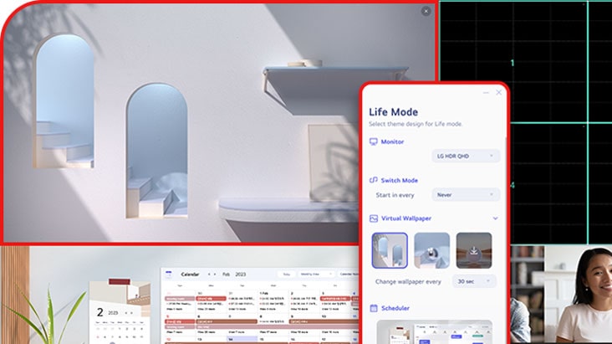612x344 pixels.
Task: Click the Scheduler preview thumbnail
Action: [x=433, y=331]
